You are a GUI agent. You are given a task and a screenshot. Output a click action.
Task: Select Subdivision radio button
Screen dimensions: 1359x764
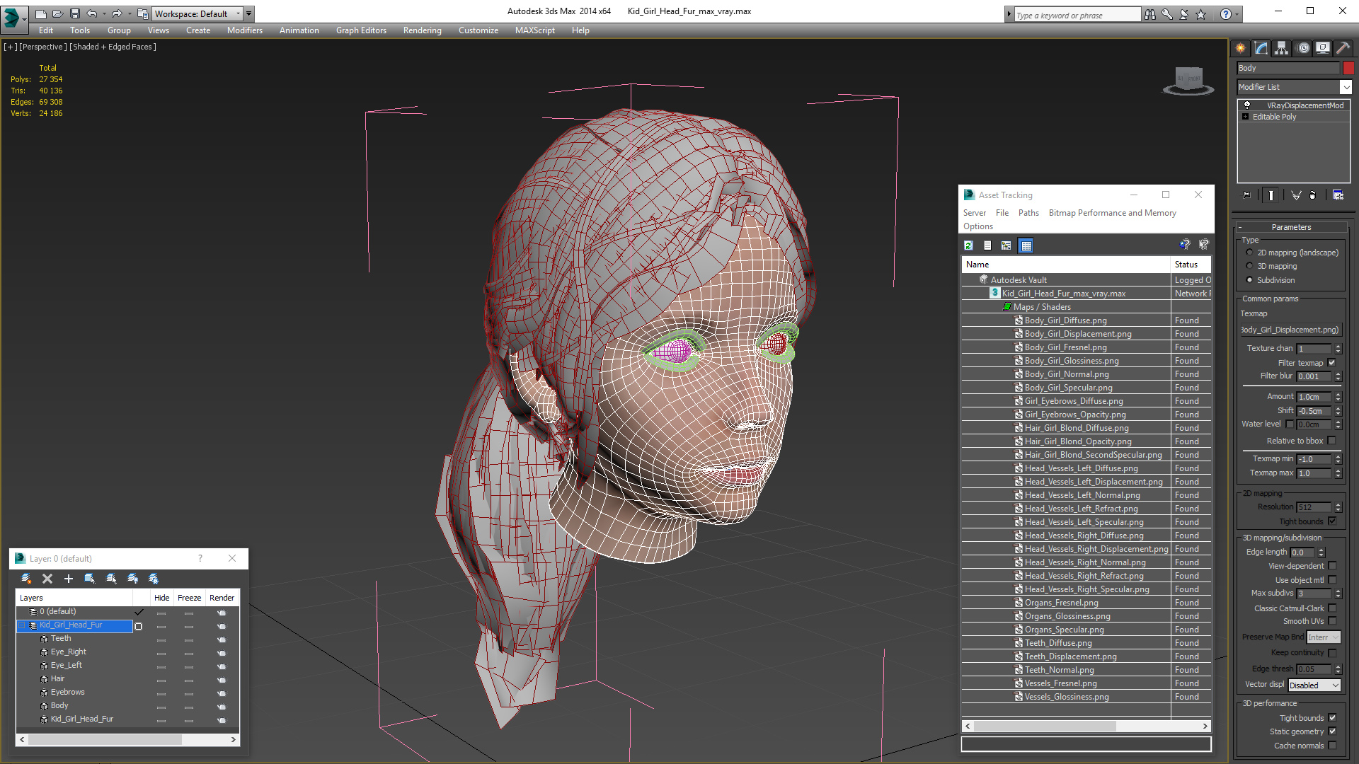point(1249,280)
